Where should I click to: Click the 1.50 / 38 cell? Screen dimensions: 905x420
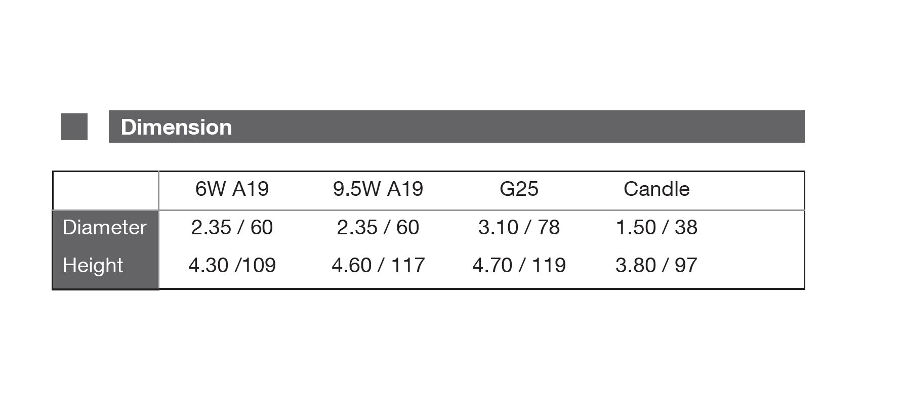656,228
